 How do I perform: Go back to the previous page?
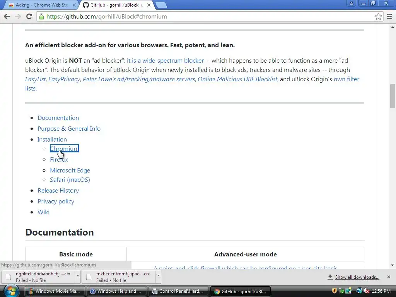(x=7, y=17)
